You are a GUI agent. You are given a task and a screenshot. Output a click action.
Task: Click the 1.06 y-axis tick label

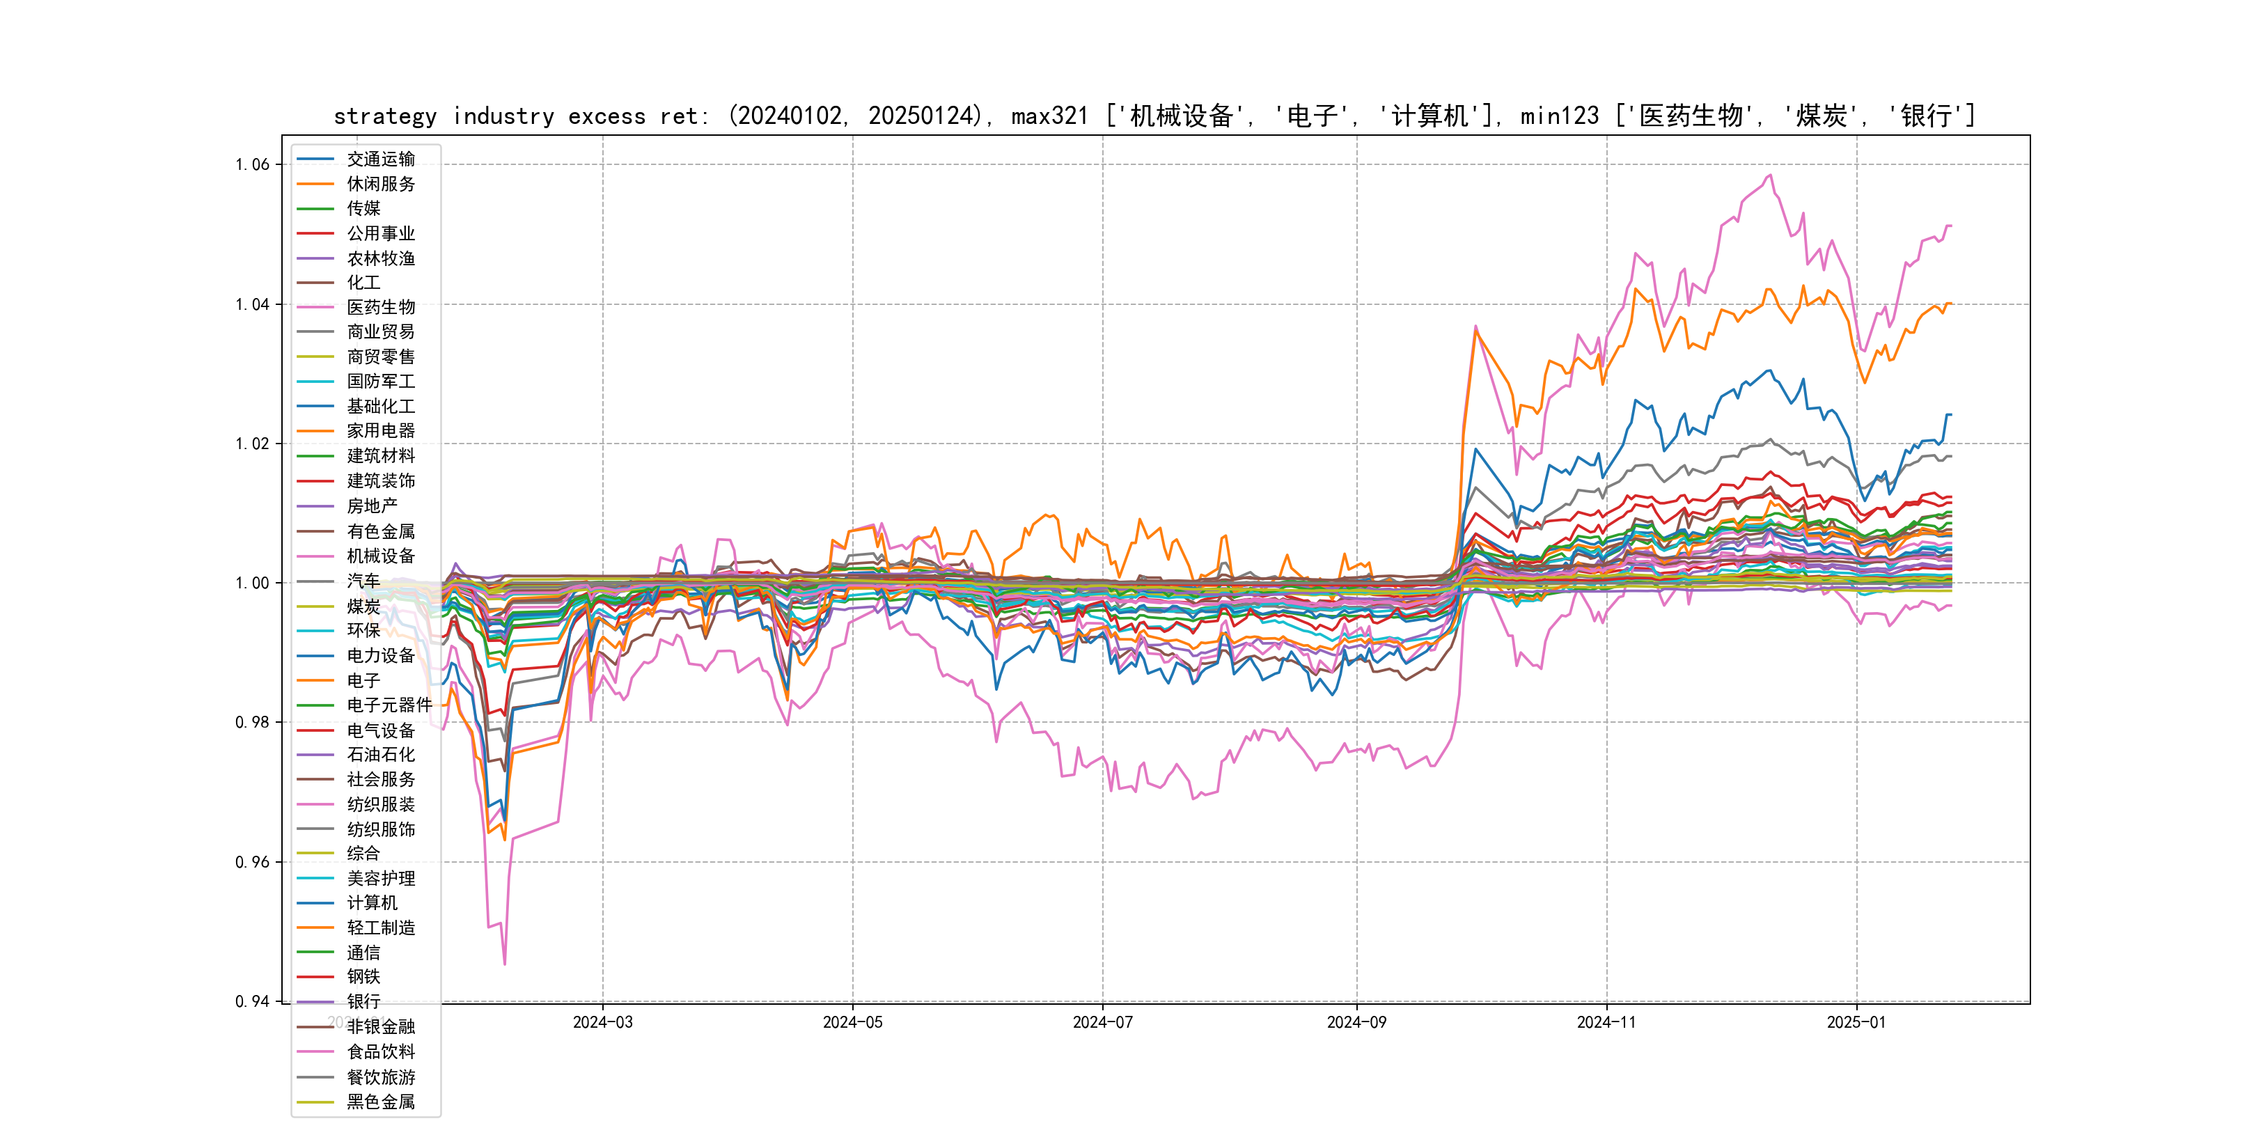click(252, 164)
